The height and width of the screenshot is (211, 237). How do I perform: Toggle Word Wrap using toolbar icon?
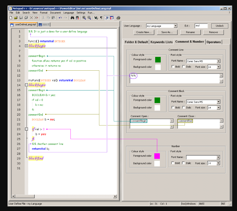coord(95,18)
